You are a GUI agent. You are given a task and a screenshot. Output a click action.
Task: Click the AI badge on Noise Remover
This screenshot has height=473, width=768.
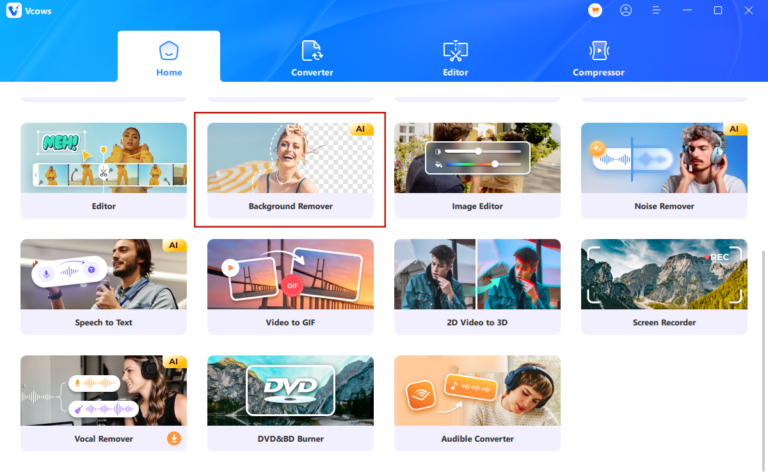point(735,129)
